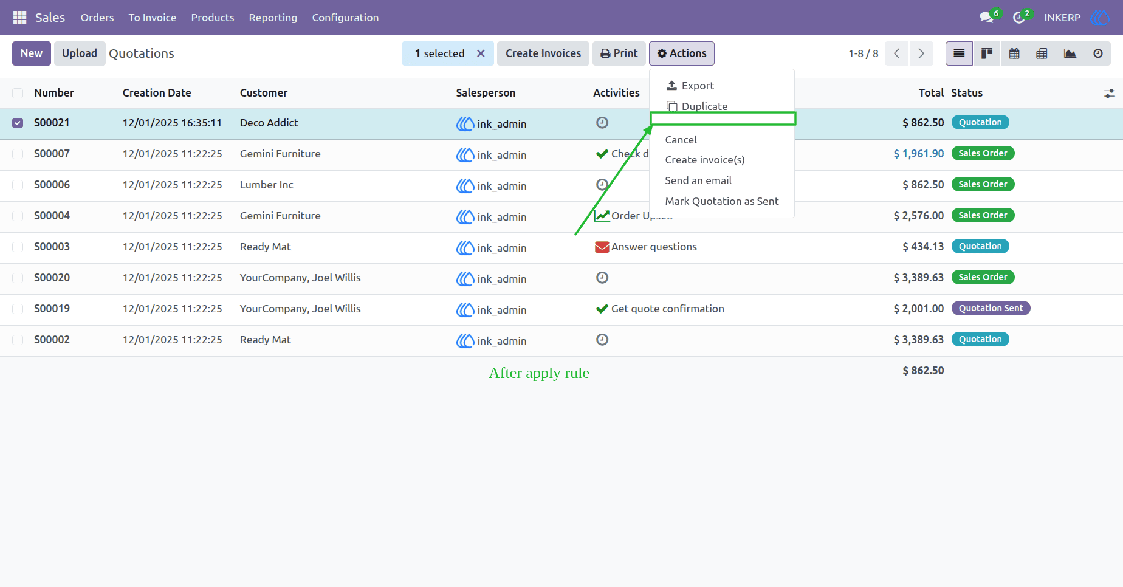Screen dimensions: 1123x587
Task: Switch to Kanban view
Action: [x=987, y=53]
